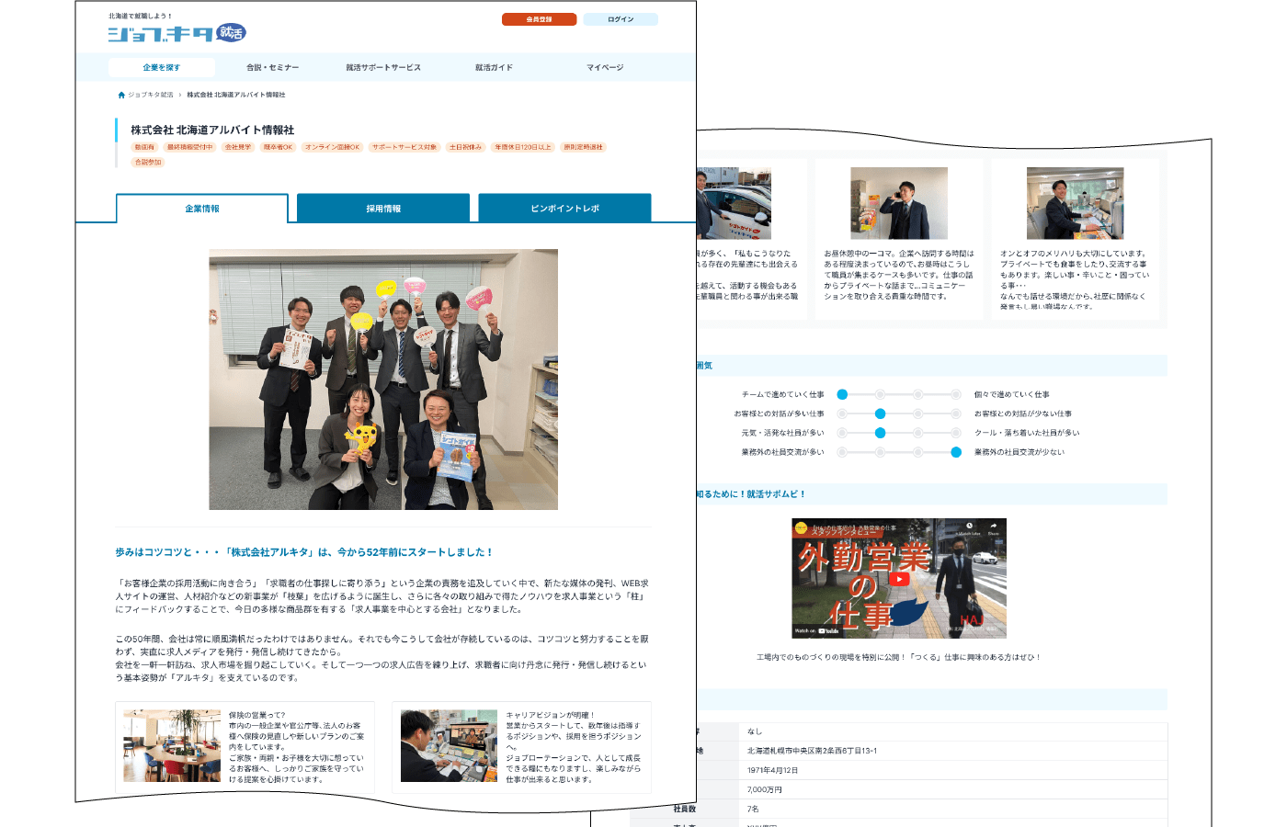
Task: Click the large group photo of six staff
Action: [x=383, y=380]
